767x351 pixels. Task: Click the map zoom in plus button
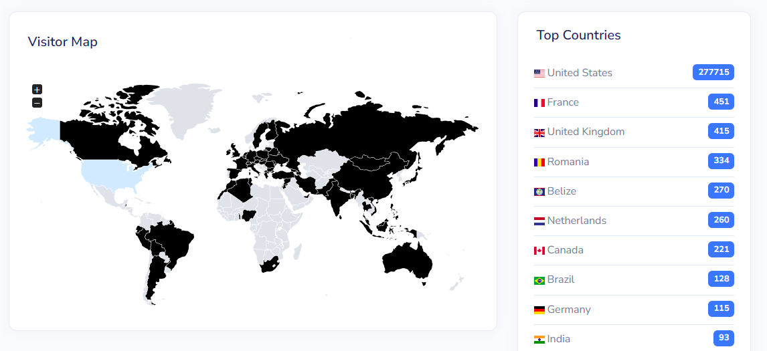37,90
